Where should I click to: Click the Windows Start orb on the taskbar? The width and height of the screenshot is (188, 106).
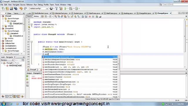tap(4, 104)
